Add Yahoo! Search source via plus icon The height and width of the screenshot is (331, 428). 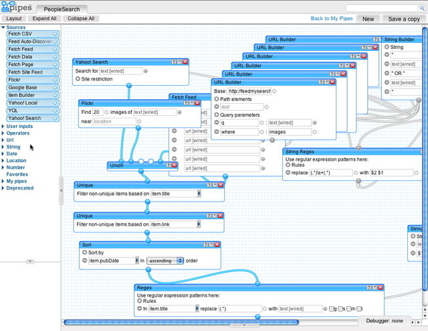(x=55, y=118)
